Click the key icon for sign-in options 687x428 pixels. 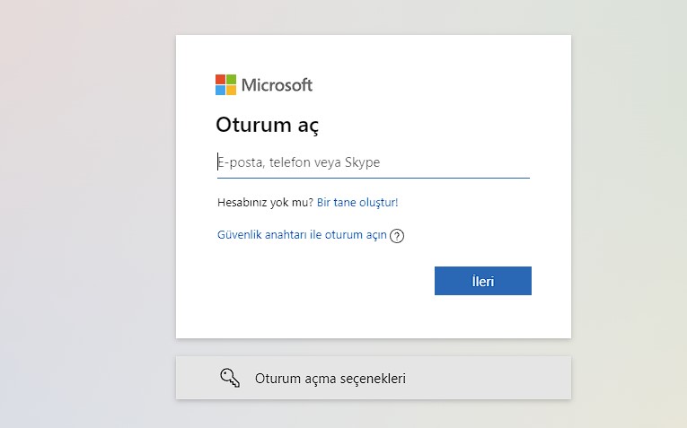230,378
